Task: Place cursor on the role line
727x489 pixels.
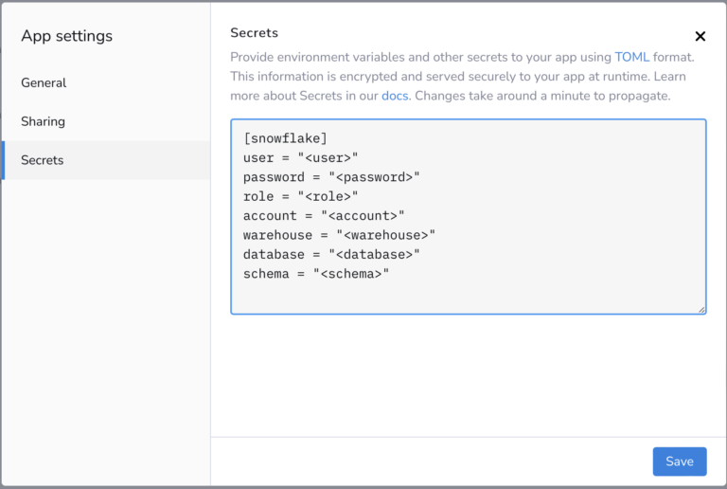Action: (300, 196)
